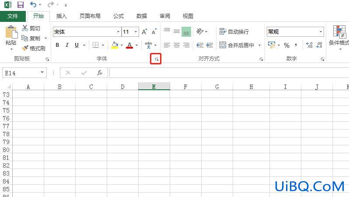Apply comma thousands separator style
This screenshot has height=197, width=349.
[296, 45]
